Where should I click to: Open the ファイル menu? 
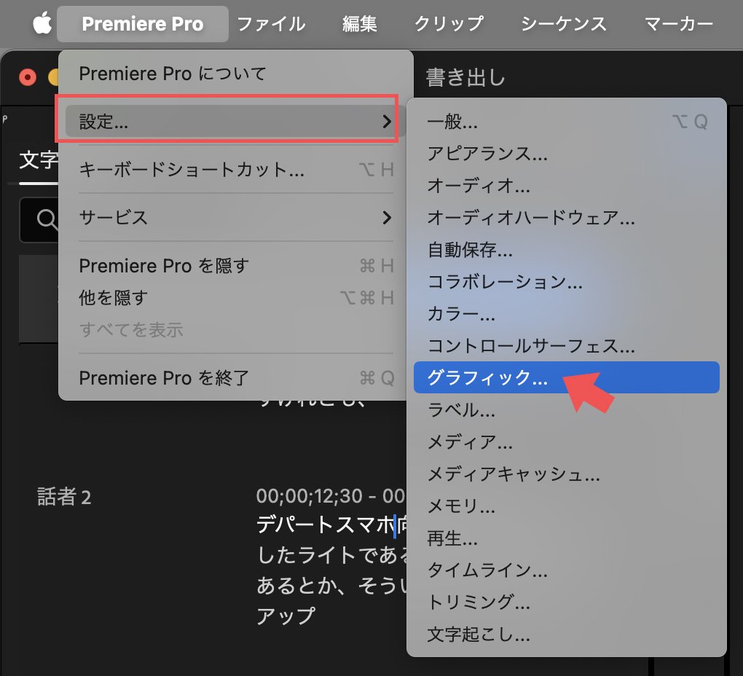tap(271, 24)
